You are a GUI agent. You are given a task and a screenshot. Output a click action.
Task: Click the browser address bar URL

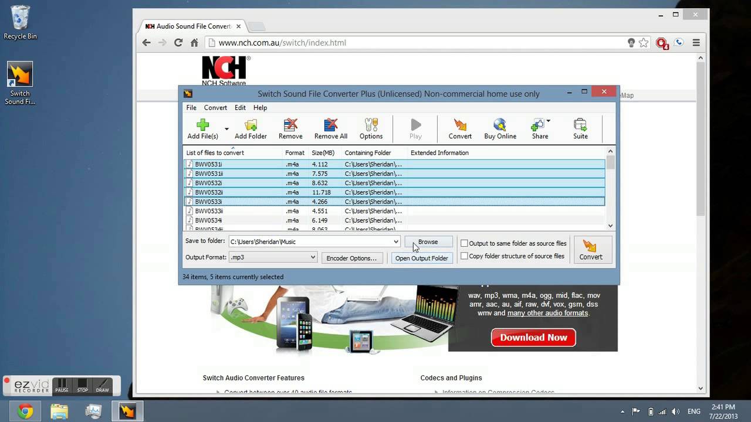coord(282,43)
